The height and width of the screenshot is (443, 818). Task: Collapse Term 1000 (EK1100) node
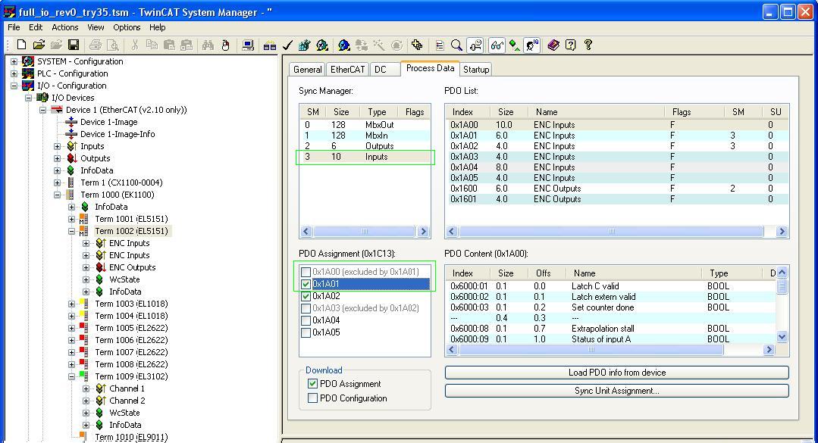pos(58,195)
